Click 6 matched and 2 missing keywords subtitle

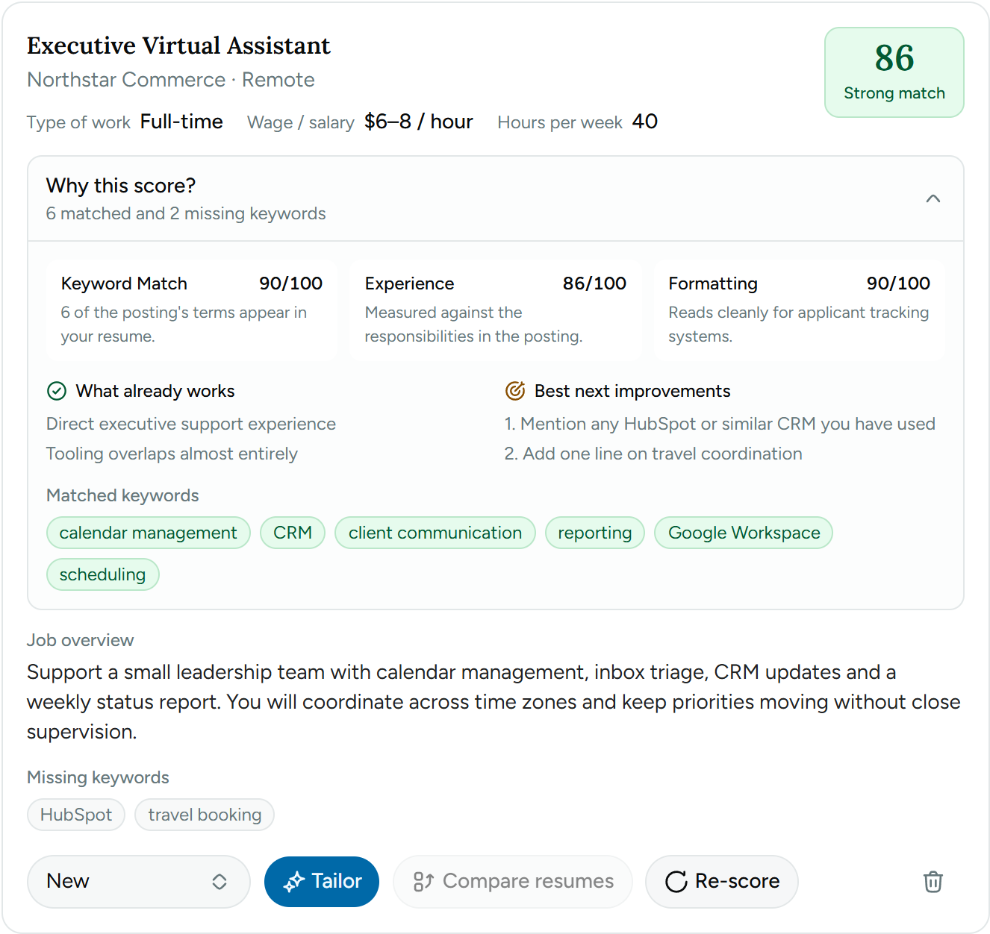186,213
